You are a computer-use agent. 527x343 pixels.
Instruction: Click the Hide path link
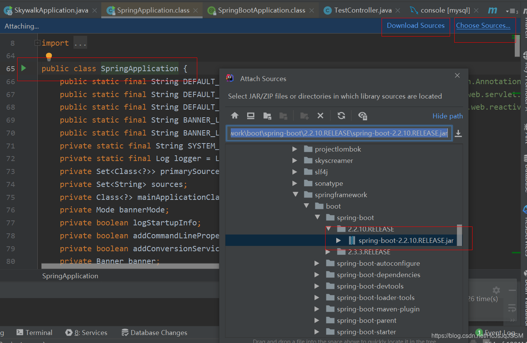tap(448, 116)
